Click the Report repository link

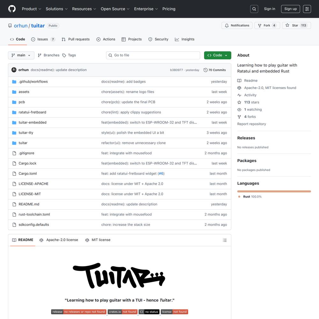[251, 124]
